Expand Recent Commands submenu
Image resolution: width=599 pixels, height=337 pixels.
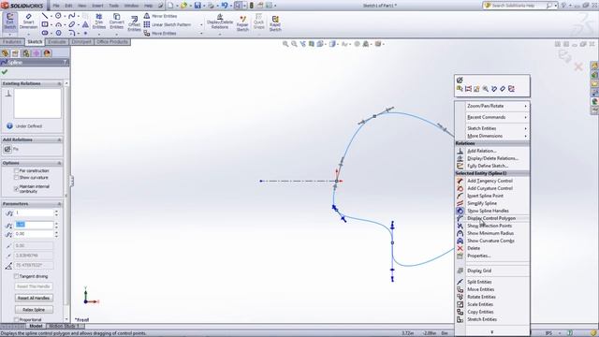(492, 117)
